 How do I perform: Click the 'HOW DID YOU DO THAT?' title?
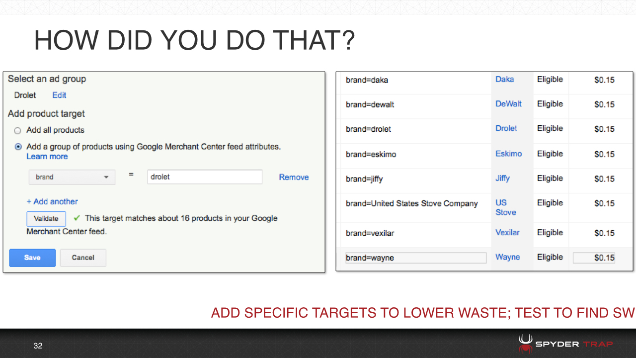[195, 41]
